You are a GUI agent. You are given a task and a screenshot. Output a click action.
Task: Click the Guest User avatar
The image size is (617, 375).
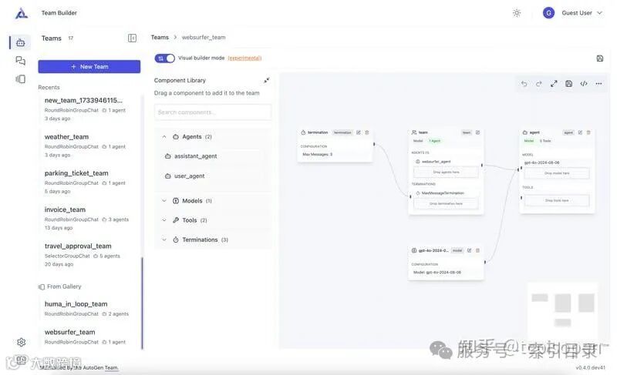pyautogui.click(x=548, y=13)
